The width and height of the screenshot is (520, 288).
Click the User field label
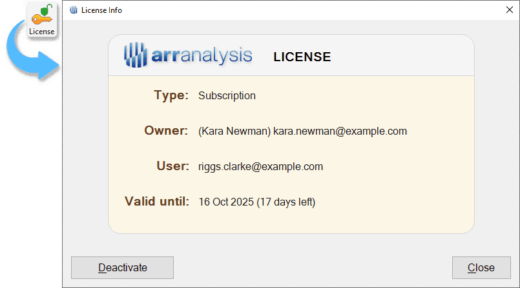click(x=172, y=166)
